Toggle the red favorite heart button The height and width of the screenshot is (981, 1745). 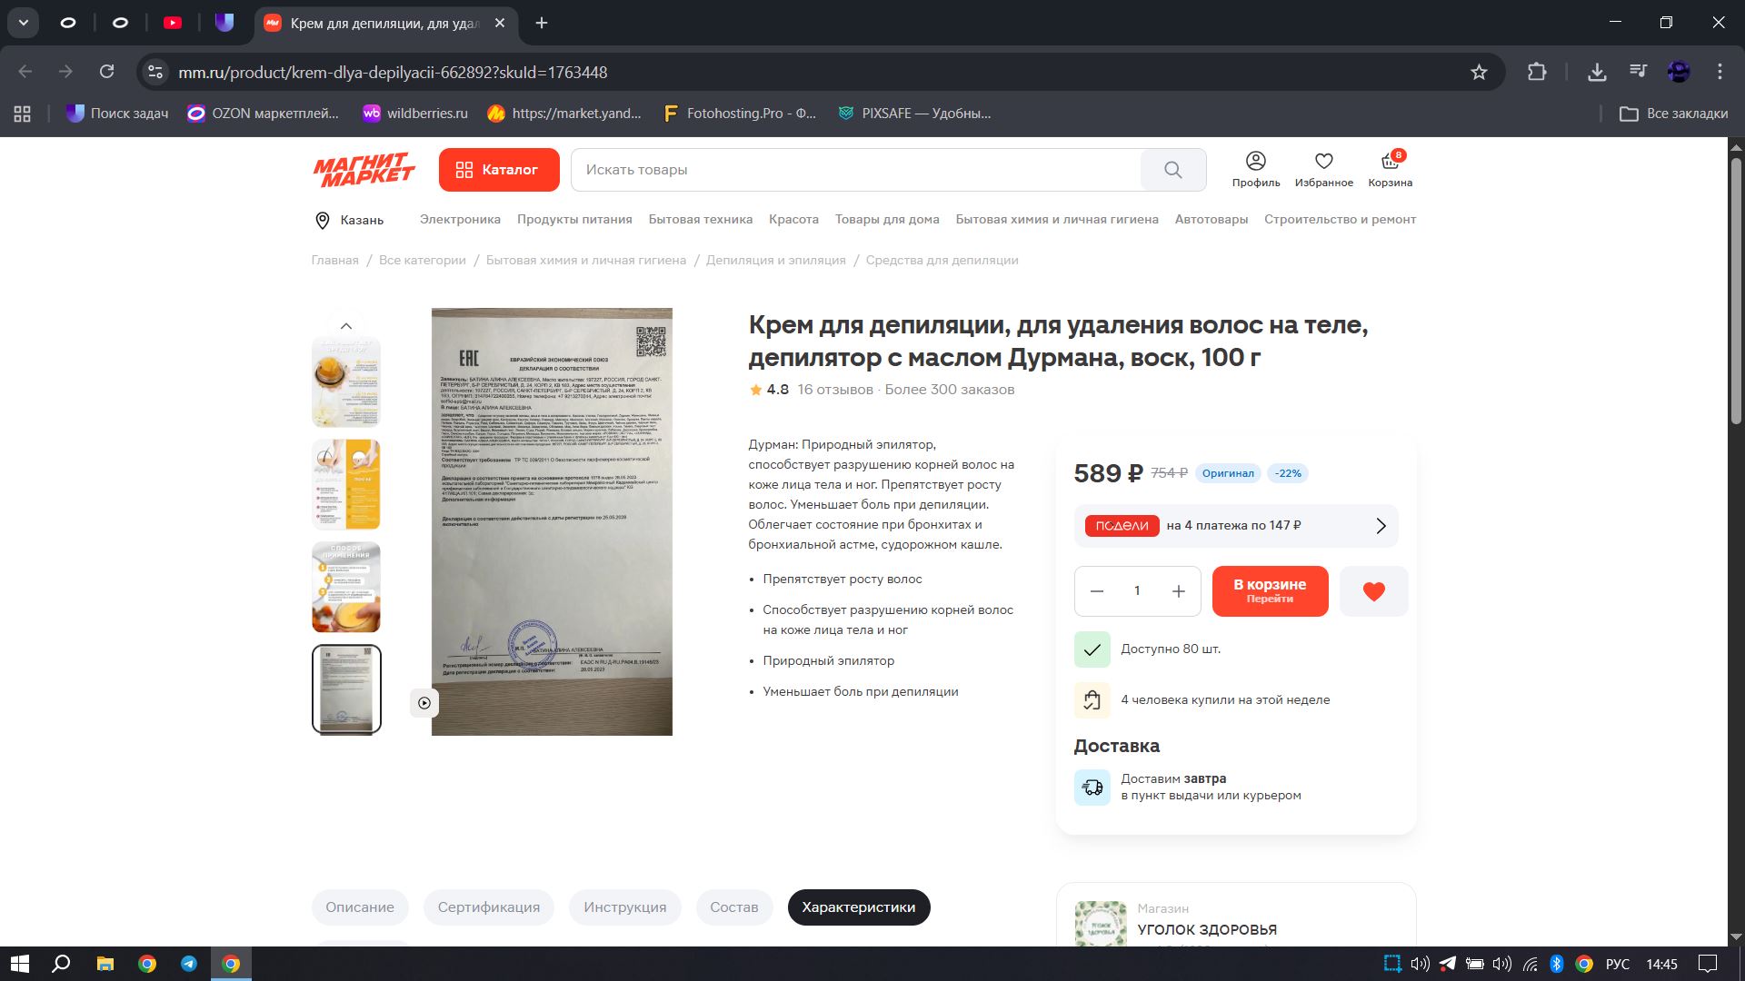(1373, 591)
